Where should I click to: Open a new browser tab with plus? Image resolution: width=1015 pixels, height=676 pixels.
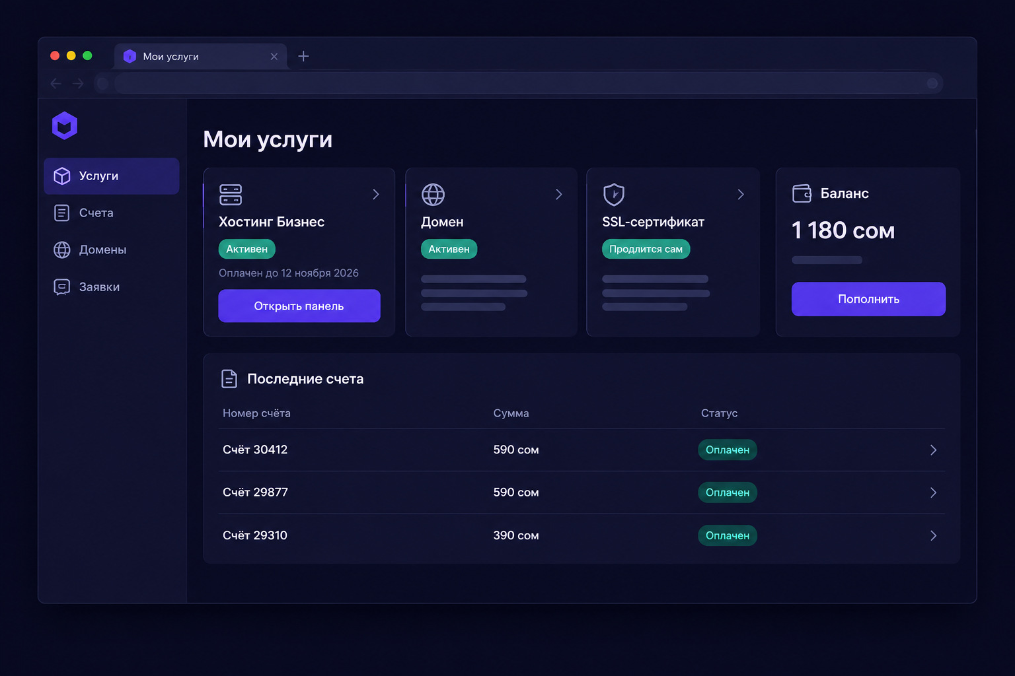303,56
